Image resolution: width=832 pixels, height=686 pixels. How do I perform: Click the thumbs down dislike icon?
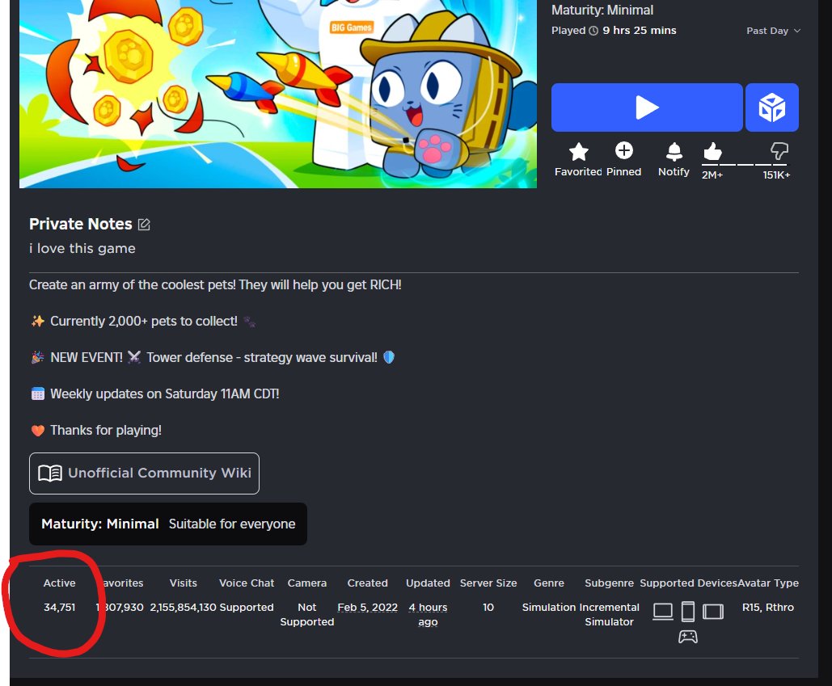click(x=779, y=151)
